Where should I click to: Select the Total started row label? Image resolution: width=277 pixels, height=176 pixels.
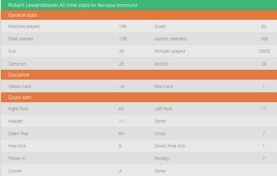20,39
